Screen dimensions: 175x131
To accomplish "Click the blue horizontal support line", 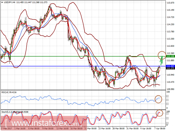I will [x=83, y=66].
